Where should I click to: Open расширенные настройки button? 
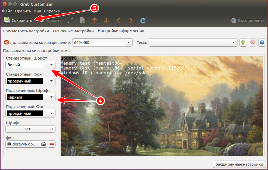tap(239, 164)
